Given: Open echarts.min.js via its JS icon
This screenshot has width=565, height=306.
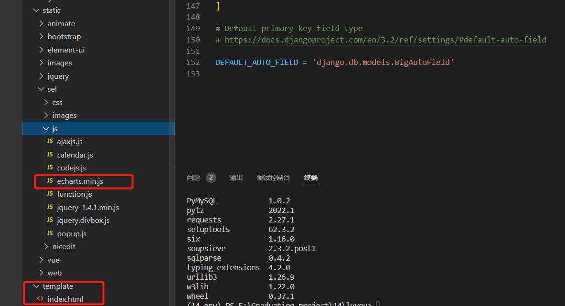Looking at the screenshot, I should point(50,181).
